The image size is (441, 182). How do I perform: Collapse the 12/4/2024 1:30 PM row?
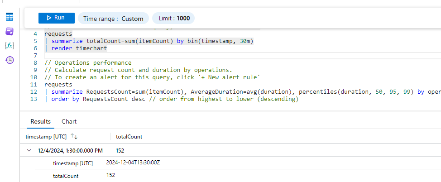pyautogui.click(x=29, y=150)
